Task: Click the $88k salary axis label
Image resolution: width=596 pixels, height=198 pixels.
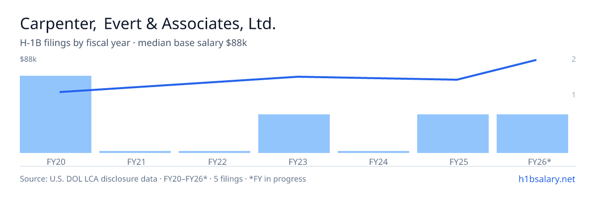Action: [x=28, y=59]
